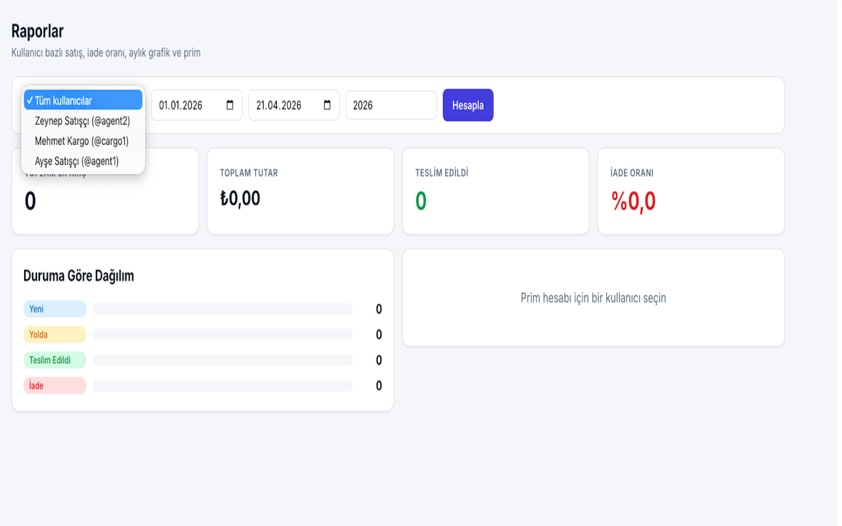
Task: Click the İade Oranı percentage card
Action: 690,191
